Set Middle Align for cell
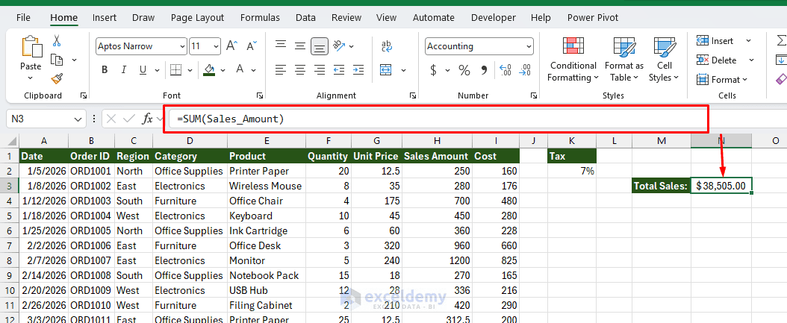Screen dimensions: 787x323 [x=299, y=46]
